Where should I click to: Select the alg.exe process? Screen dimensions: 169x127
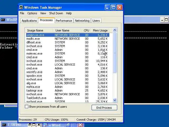coord(68,83)
